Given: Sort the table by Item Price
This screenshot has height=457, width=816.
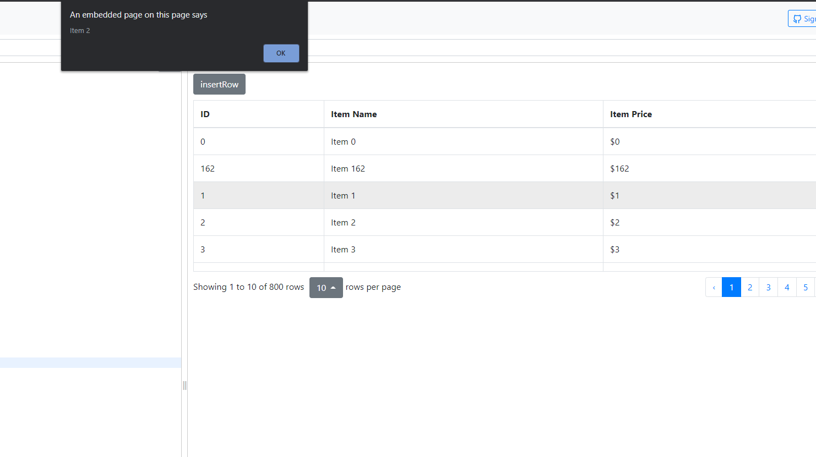Looking at the screenshot, I should coord(631,114).
